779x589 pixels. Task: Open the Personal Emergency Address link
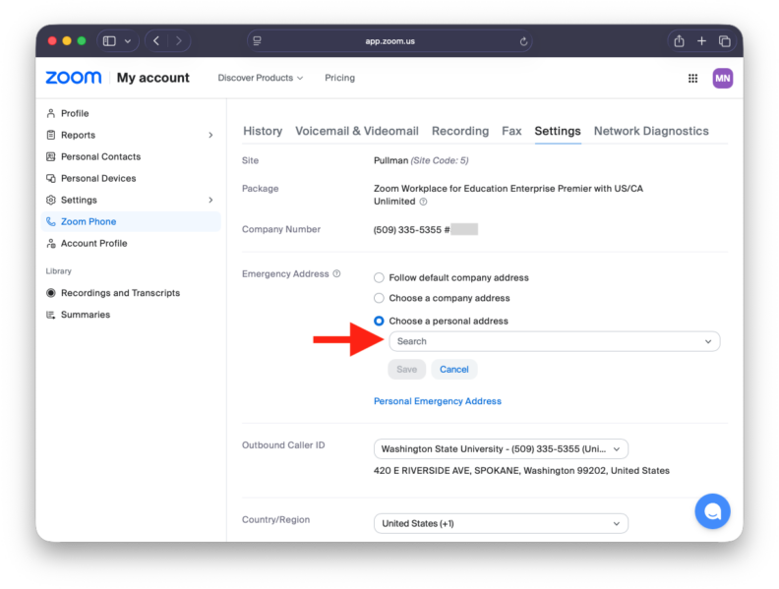437,401
